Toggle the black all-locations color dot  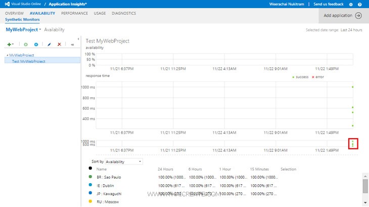pyautogui.click(x=90, y=168)
